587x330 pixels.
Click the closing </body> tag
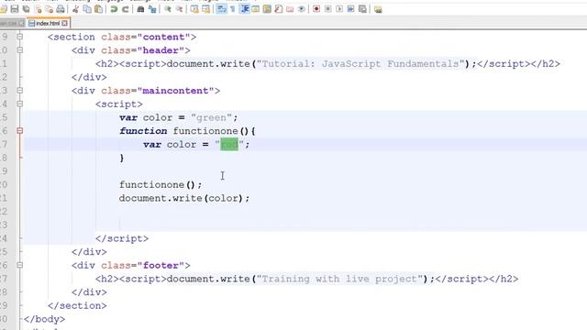[44, 319]
